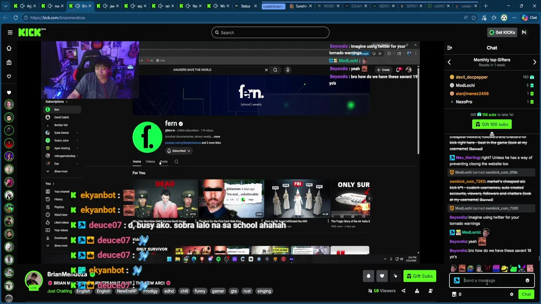Show previous leaderboard with left chevron
The height and width of the screenshot is (304, 541).
(449, 62)
